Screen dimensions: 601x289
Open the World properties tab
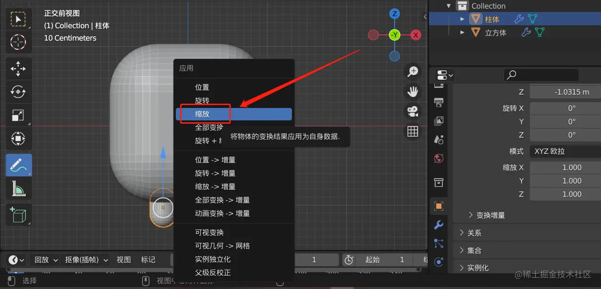pyautogui.click(x=439, y=158)
